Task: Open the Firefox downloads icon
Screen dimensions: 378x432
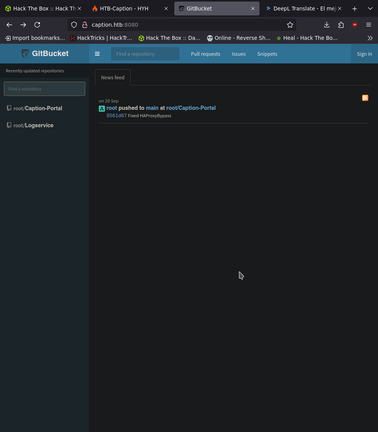Action: [326, 25]
